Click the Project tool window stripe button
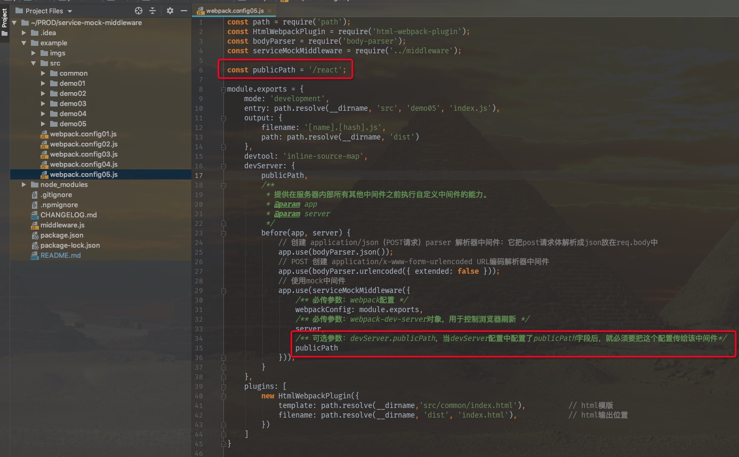Viewport: 739px width, 457px height. click(4, 22)
